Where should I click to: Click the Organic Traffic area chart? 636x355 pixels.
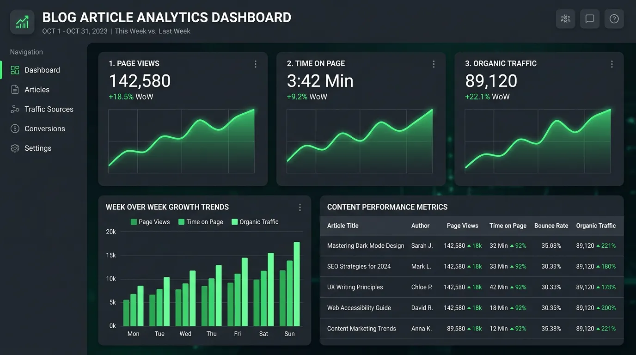click(538, 141)
